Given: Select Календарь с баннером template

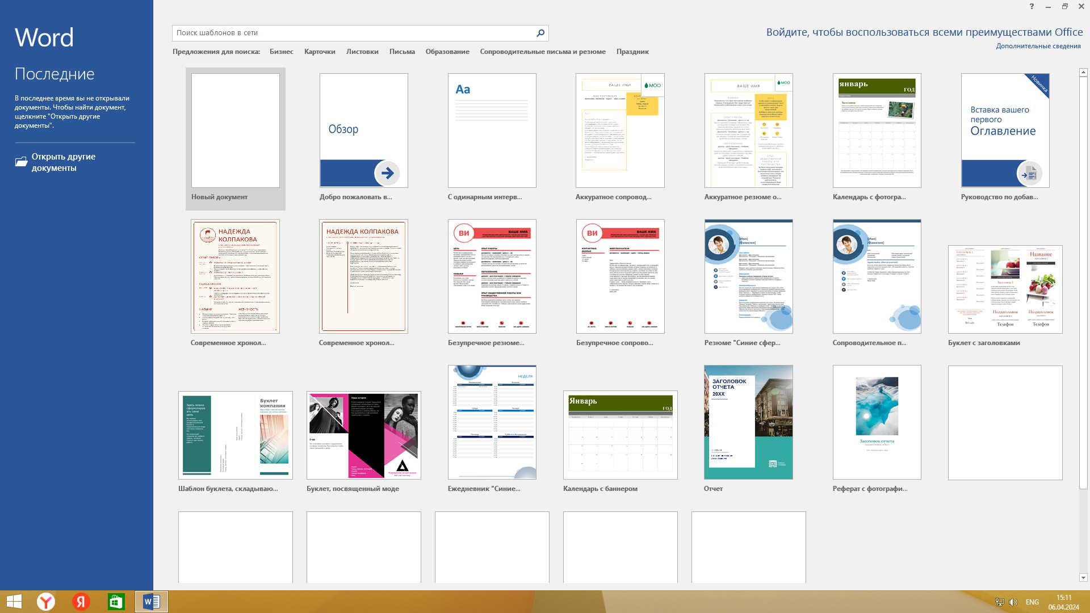Looking at the screenshot, I should coord(620,435).
